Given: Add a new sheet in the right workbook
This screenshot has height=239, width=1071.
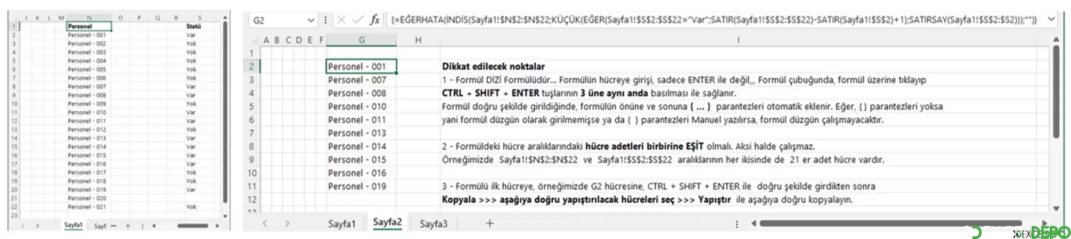Looking at the screenshot, I should coord(489,224).
